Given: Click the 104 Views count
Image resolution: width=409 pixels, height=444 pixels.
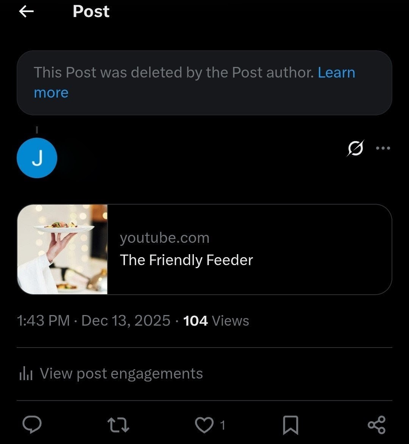Looking at the screenshot, I should tap(216, 321).
